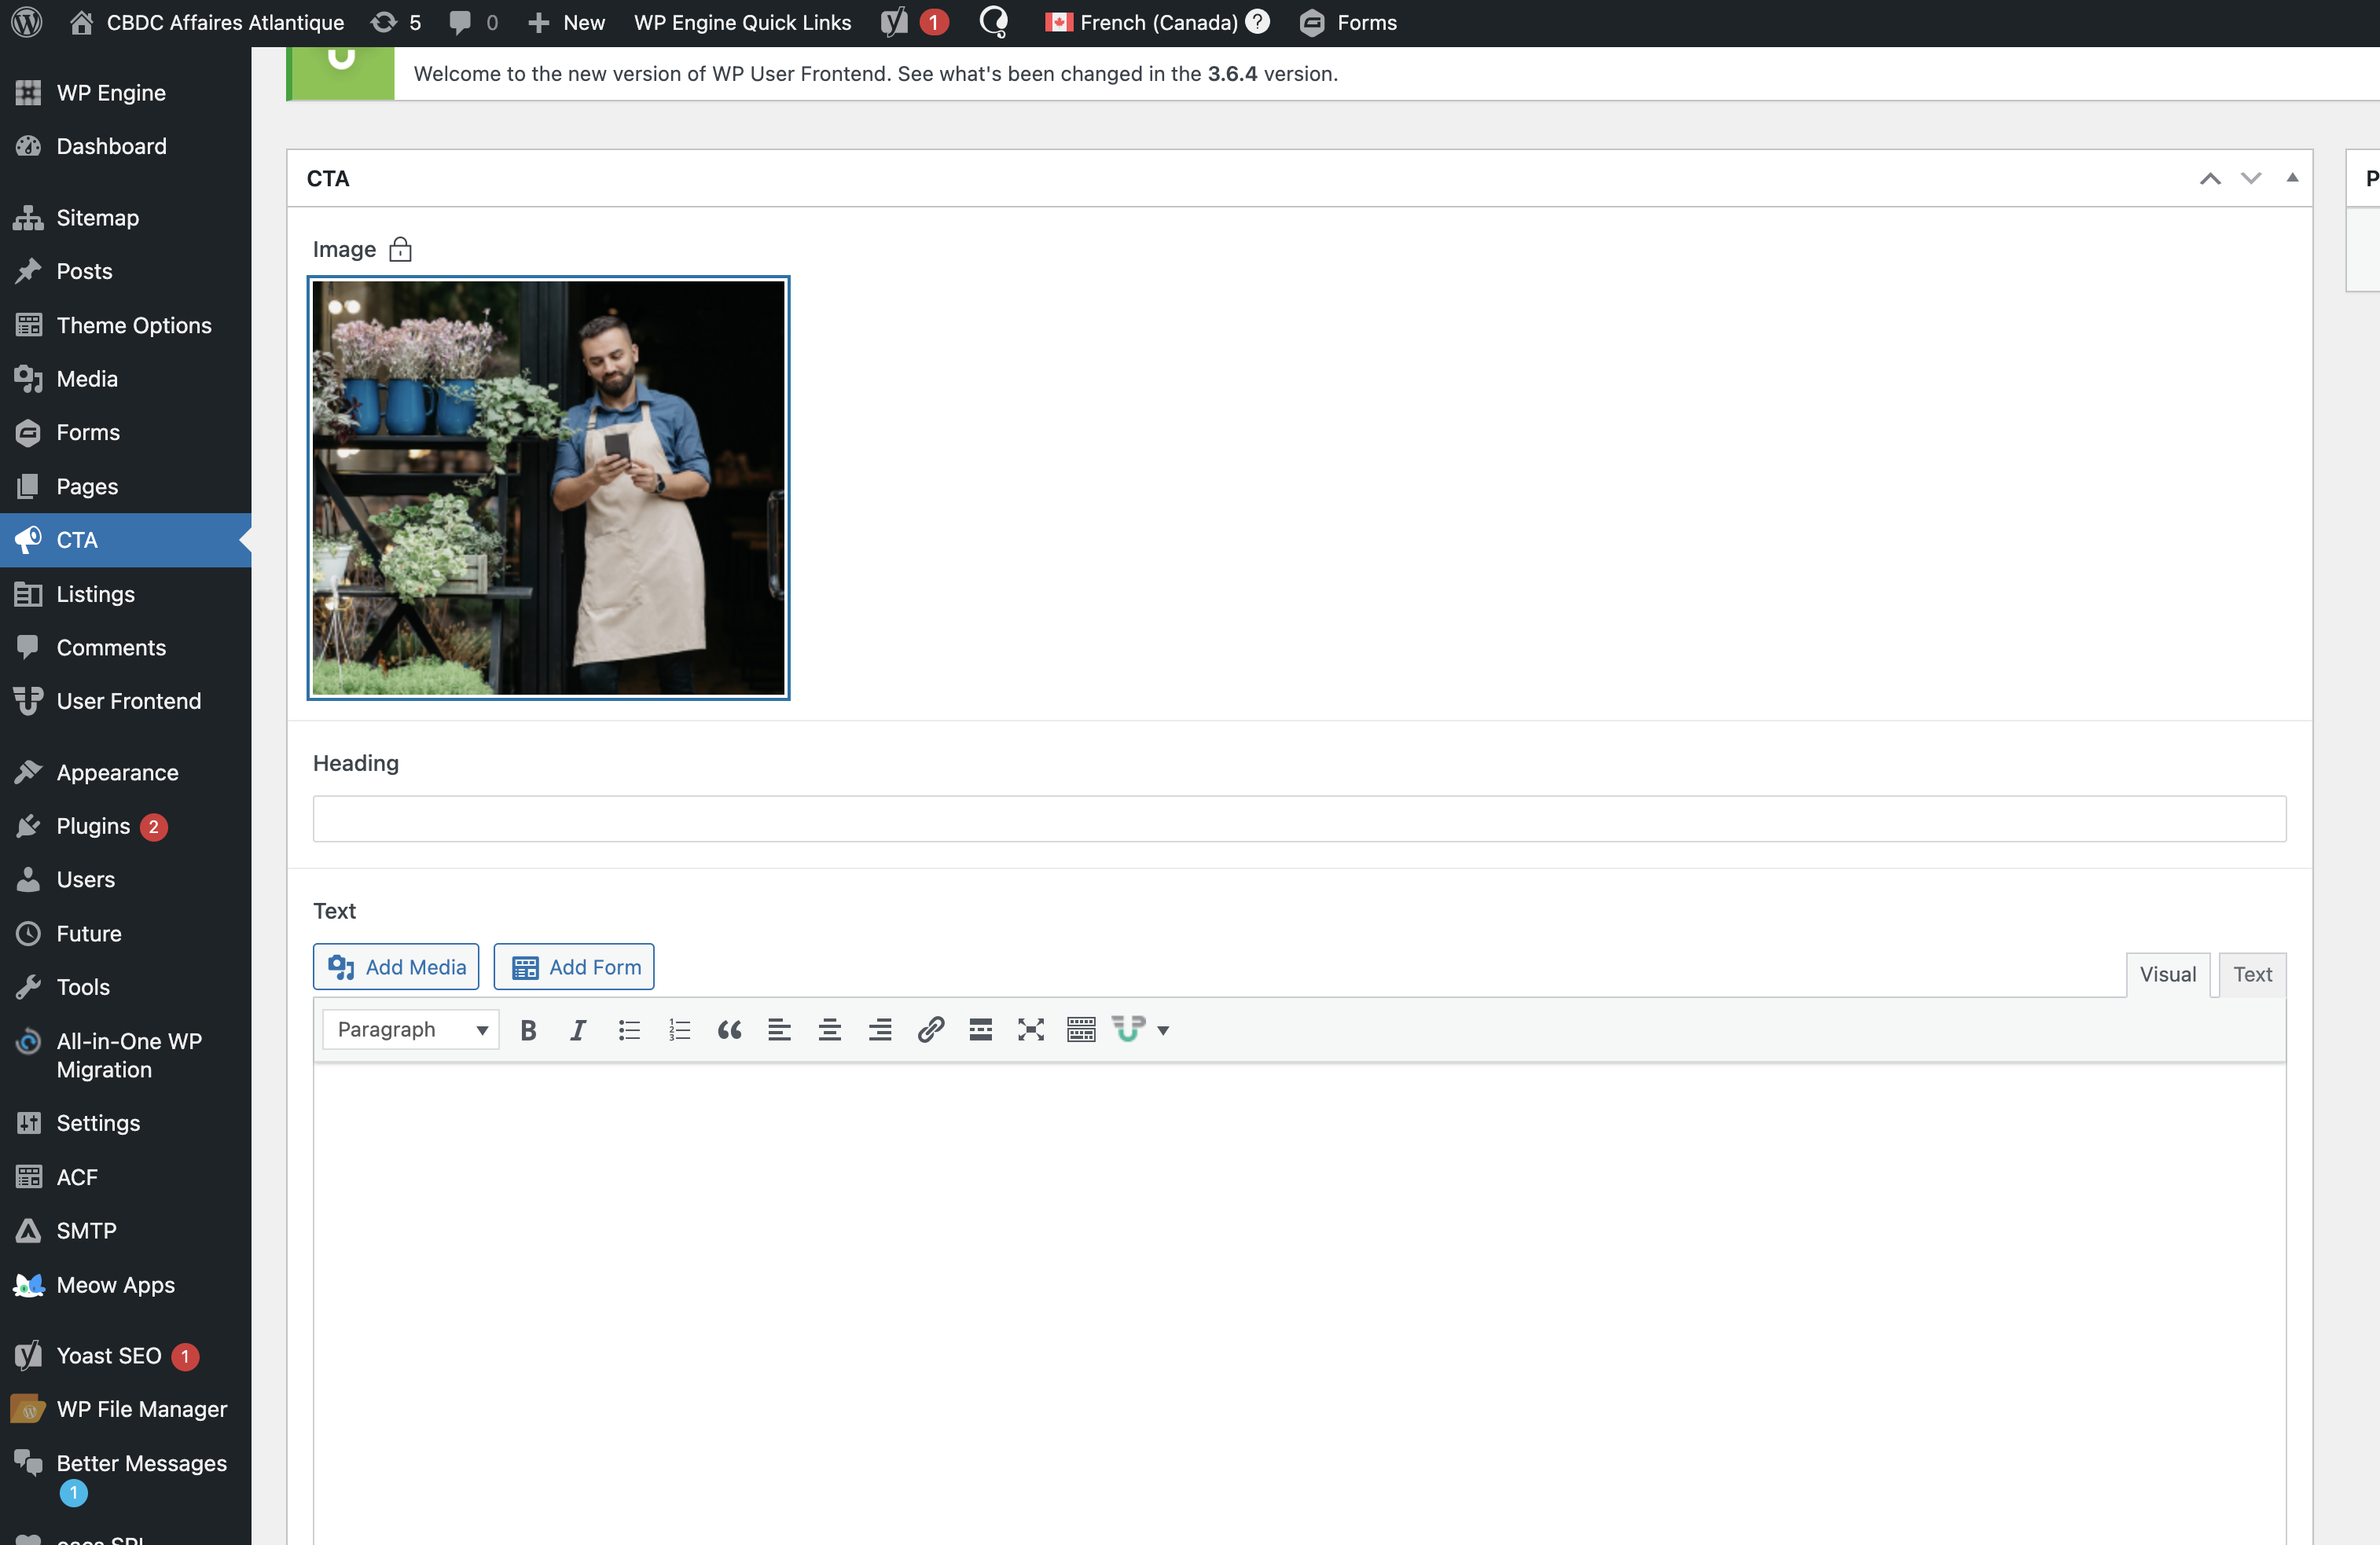
Task: Enter distraction-free fullscreen mode
Action: click(x=1030, y=1029)
